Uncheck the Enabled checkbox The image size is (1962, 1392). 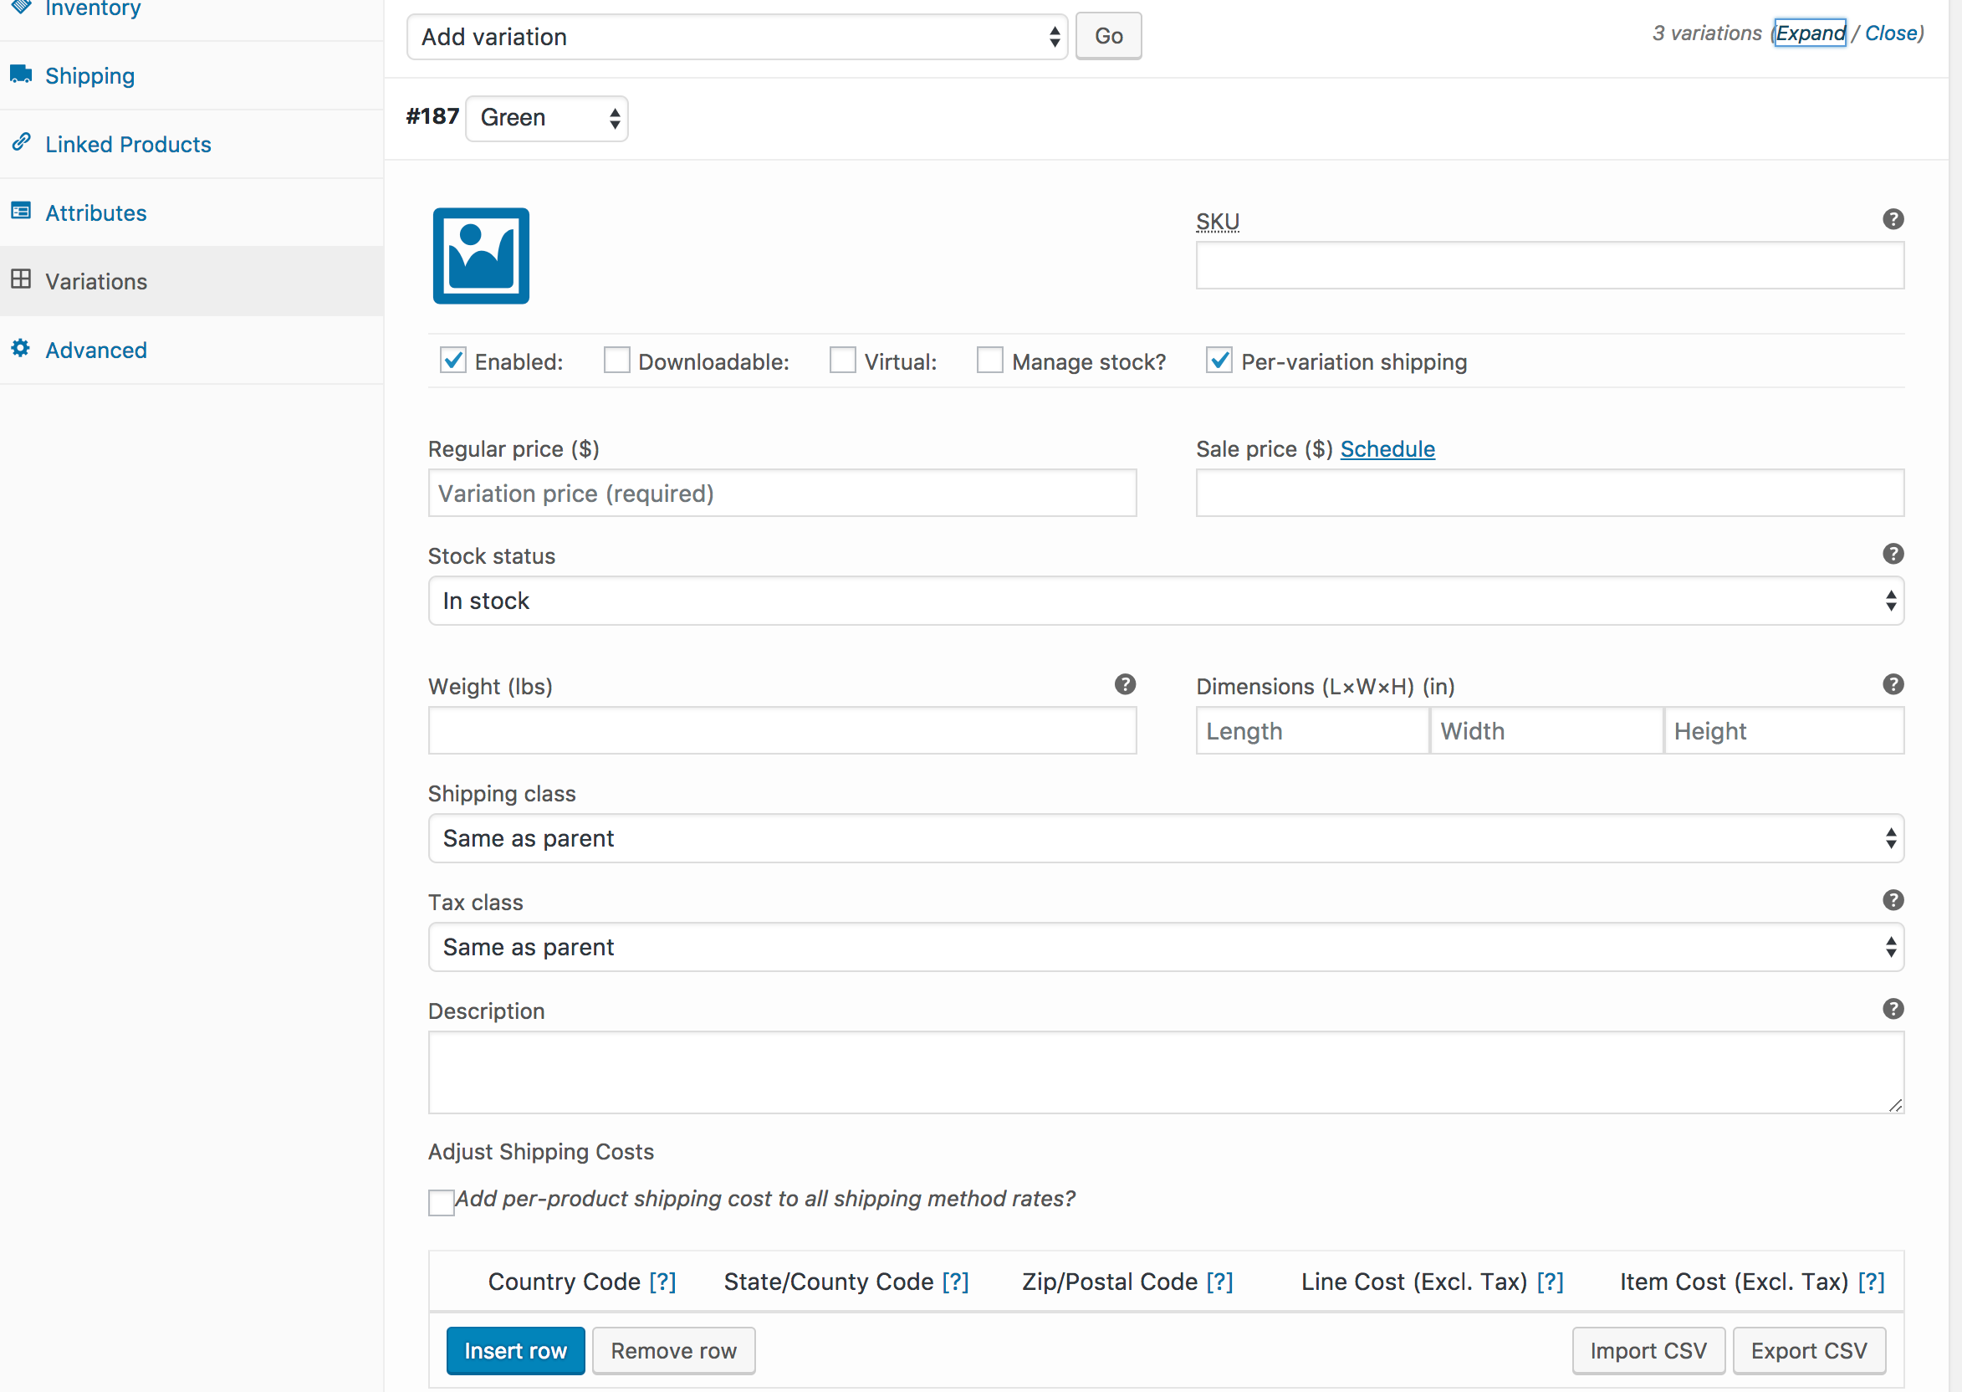pos(453,360)
